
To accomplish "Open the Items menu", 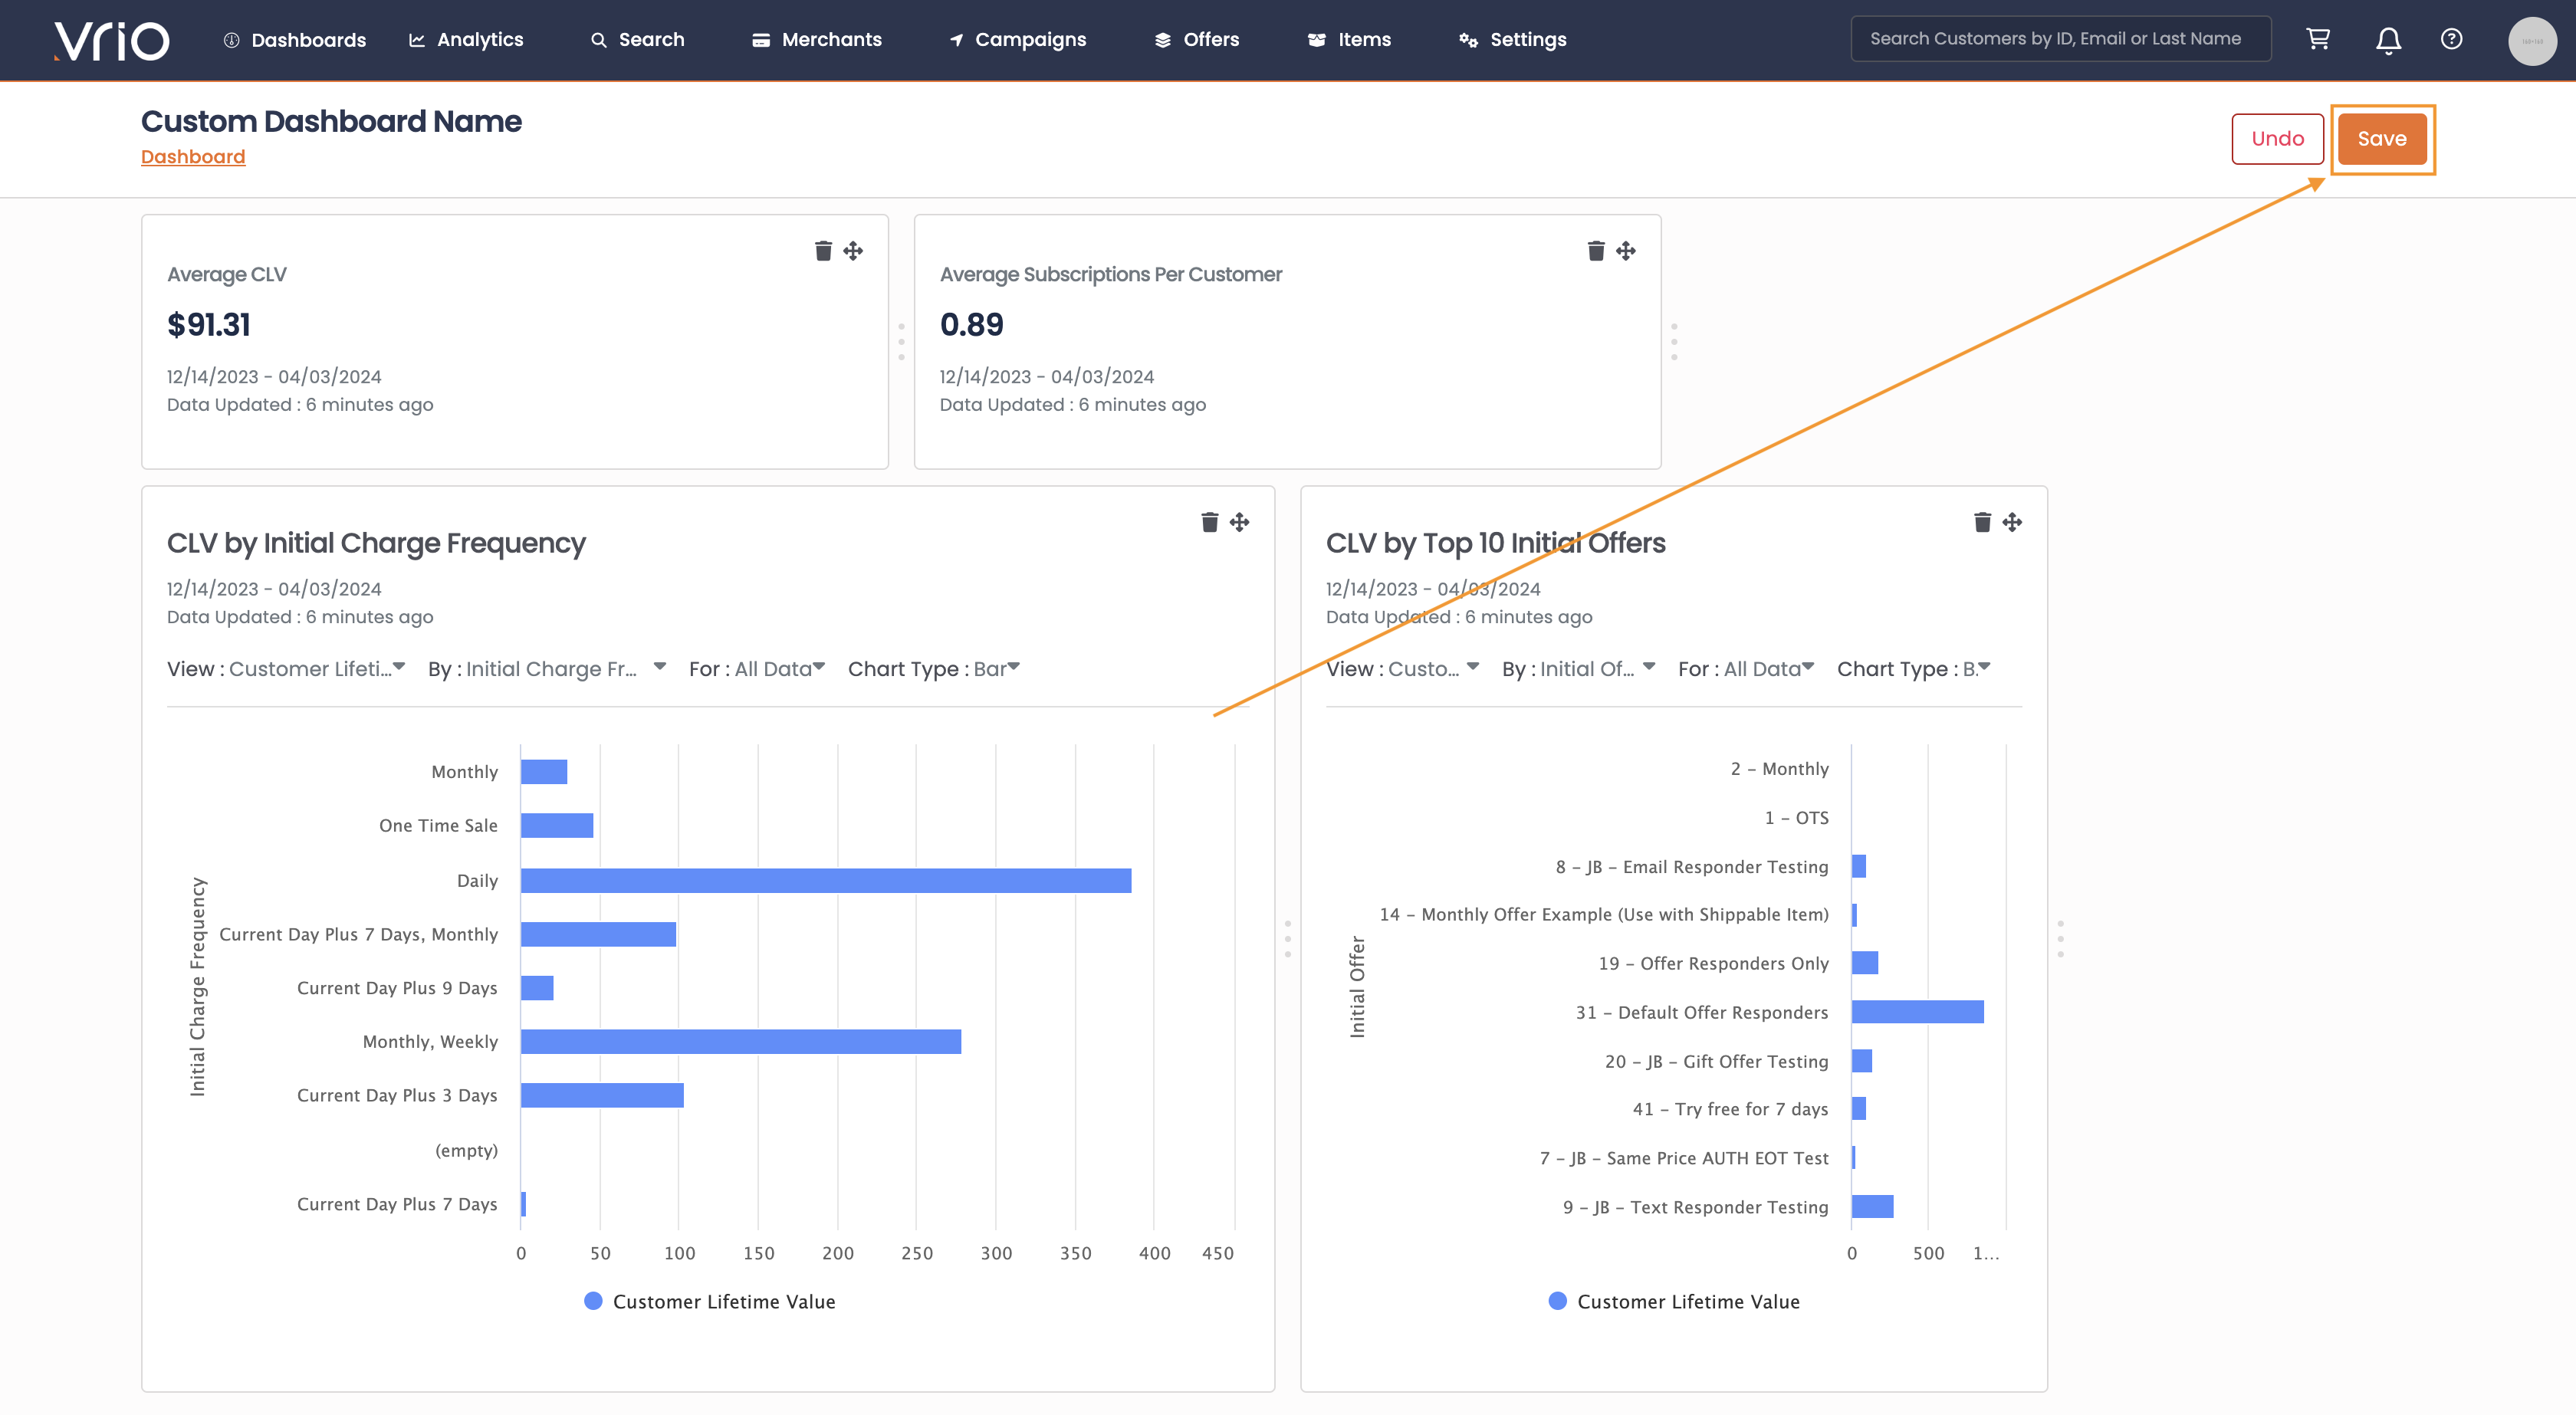I will tap(1349, 40).
